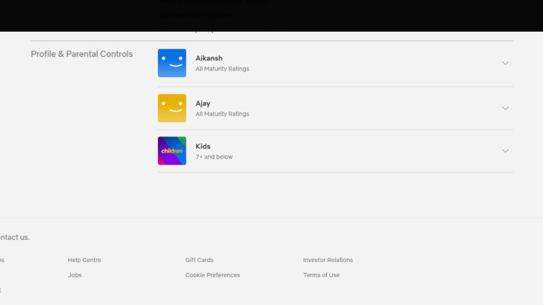Image resolution: width=543 pixels, height=305 pixels.
Task: Click the Profile & Parental Controls heading
Action: 82,54
